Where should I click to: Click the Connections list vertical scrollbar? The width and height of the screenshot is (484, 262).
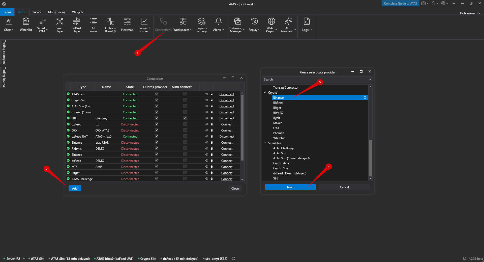coord(242,128)
